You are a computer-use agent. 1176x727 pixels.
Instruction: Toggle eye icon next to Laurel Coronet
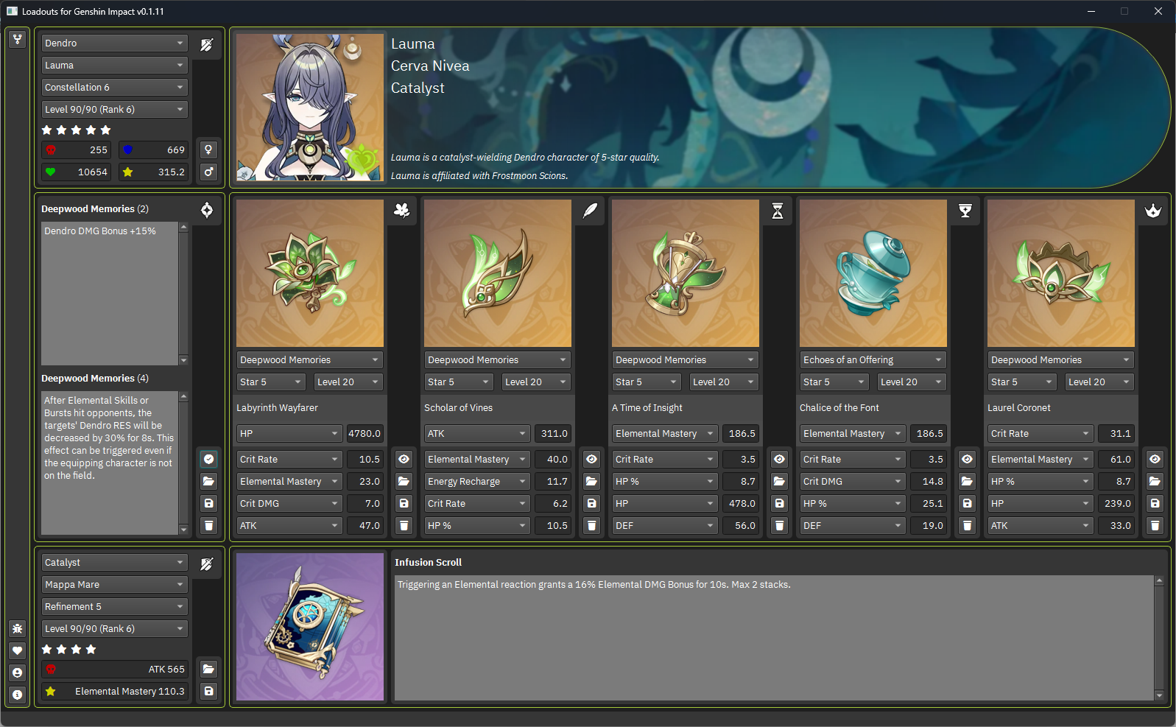coord(1155,459)
